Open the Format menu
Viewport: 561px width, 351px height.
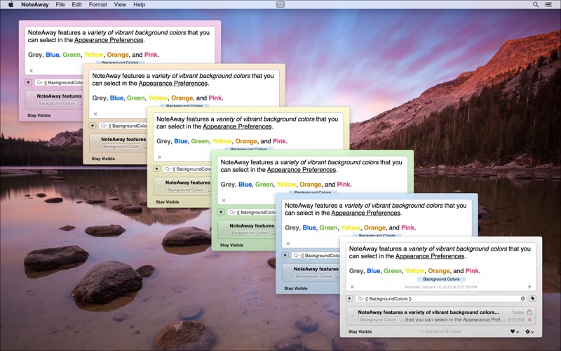click(97, 5)
